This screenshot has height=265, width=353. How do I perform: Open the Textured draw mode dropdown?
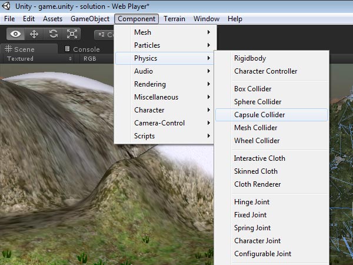tap(39, 58)
